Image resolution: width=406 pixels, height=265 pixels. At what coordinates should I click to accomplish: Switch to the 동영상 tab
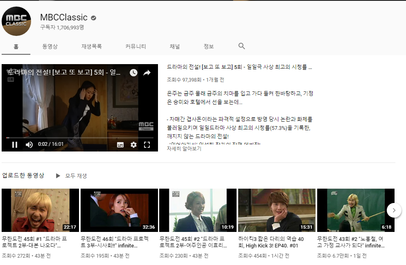[50, 47]
